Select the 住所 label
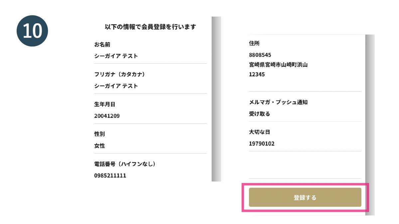399x224 pixels. [254, 43]
